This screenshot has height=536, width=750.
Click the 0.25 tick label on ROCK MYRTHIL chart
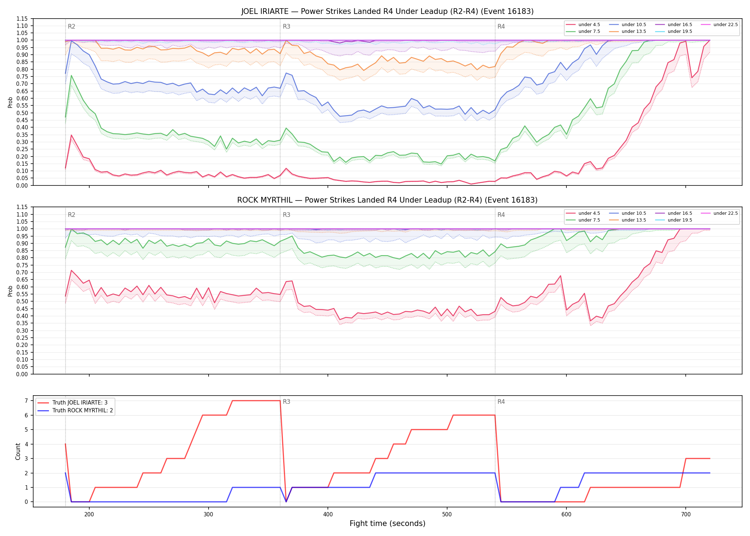(22, 338)
